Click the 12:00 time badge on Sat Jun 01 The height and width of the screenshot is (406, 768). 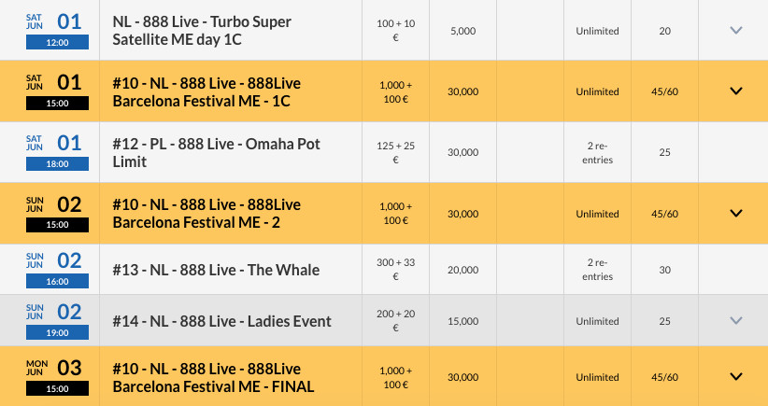57,43
